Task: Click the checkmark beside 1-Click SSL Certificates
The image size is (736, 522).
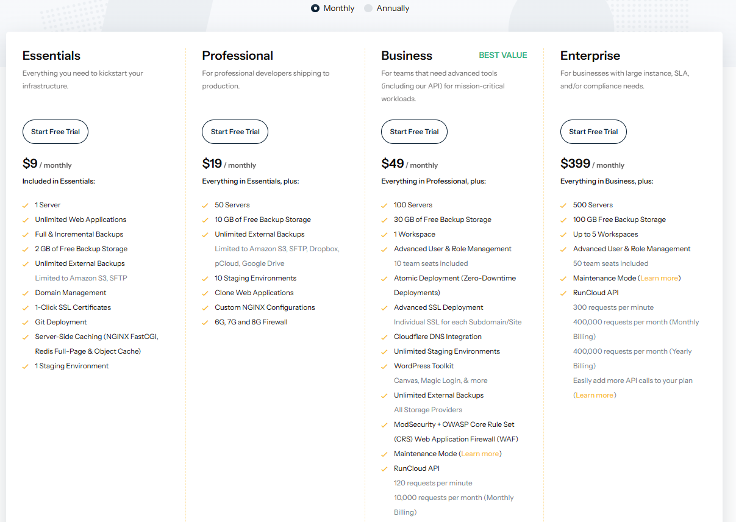Action: click(26, 308)
